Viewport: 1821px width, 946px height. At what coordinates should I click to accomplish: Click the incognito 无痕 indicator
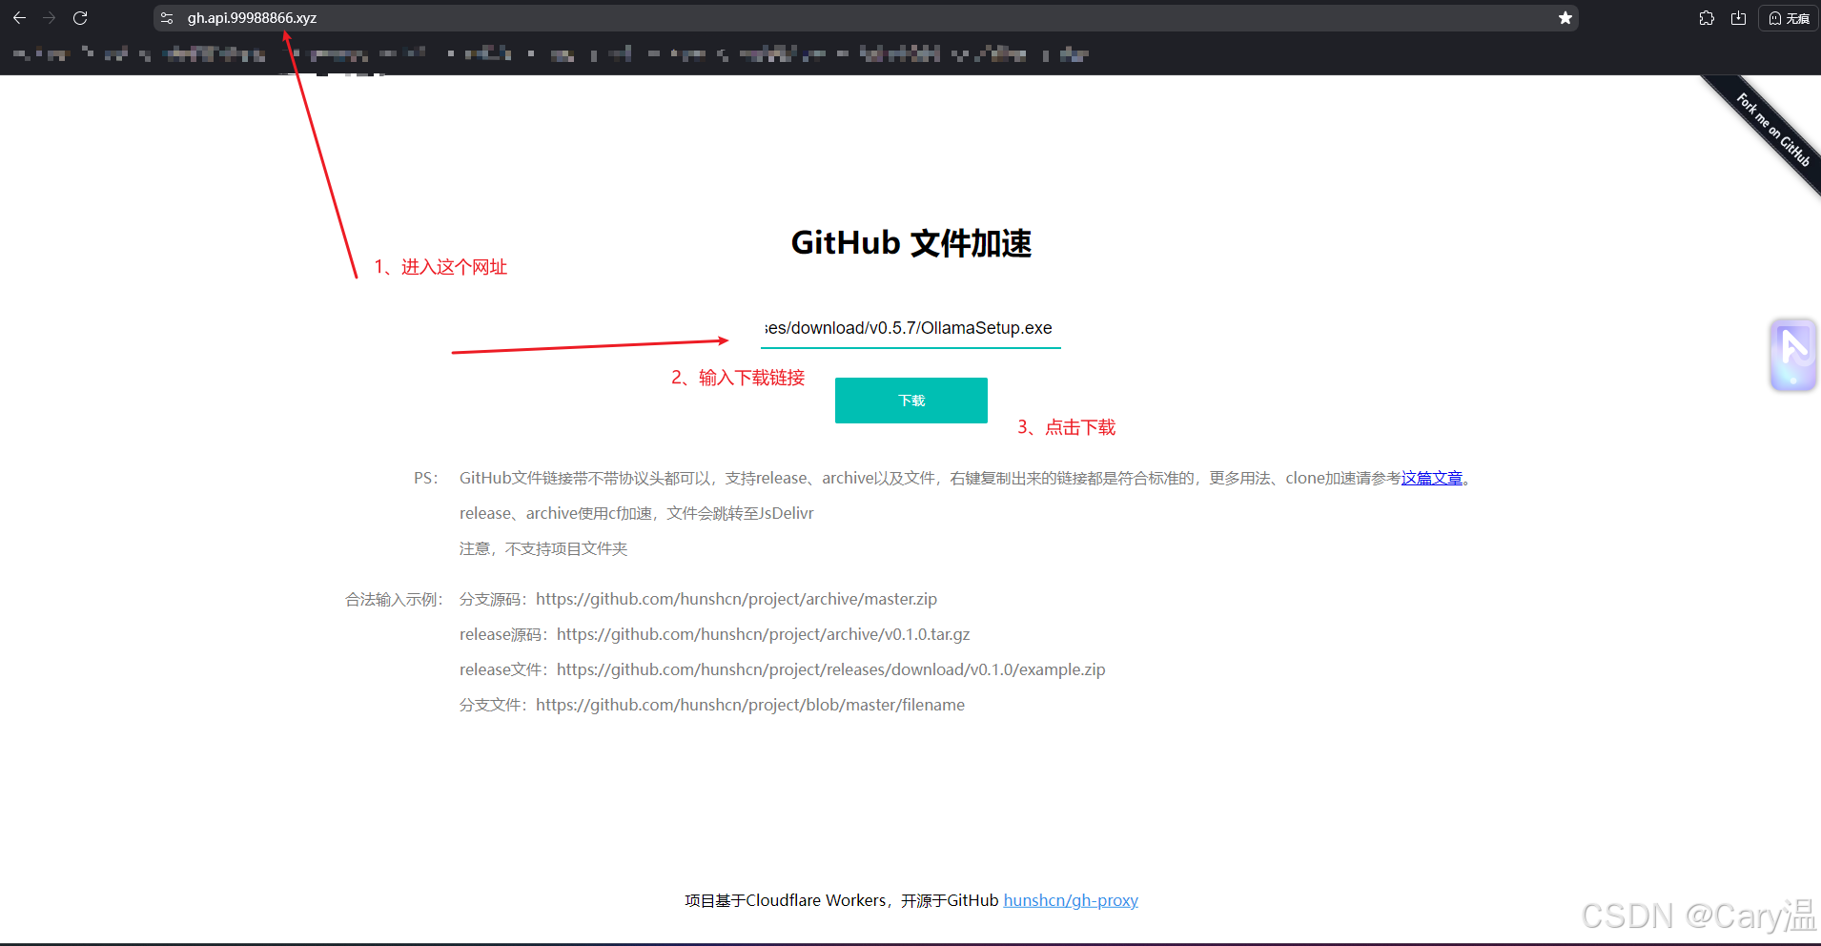pos(1789,18)
